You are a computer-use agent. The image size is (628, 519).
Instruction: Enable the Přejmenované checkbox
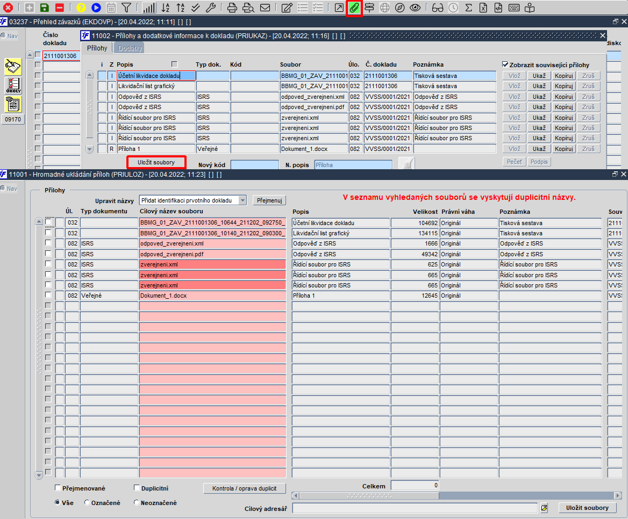click(58, 488)
